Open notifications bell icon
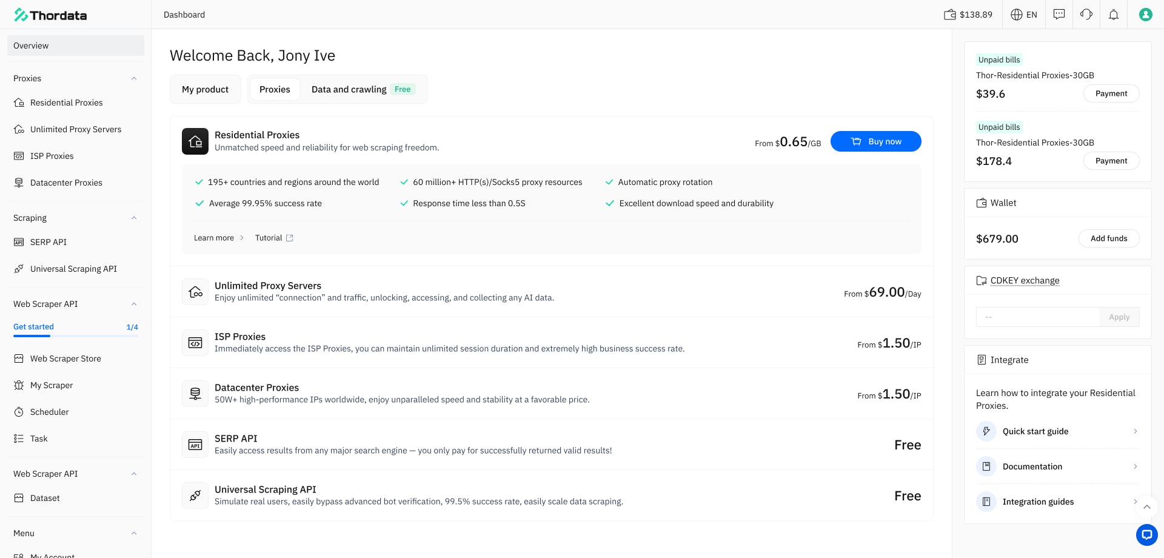 1114,15
